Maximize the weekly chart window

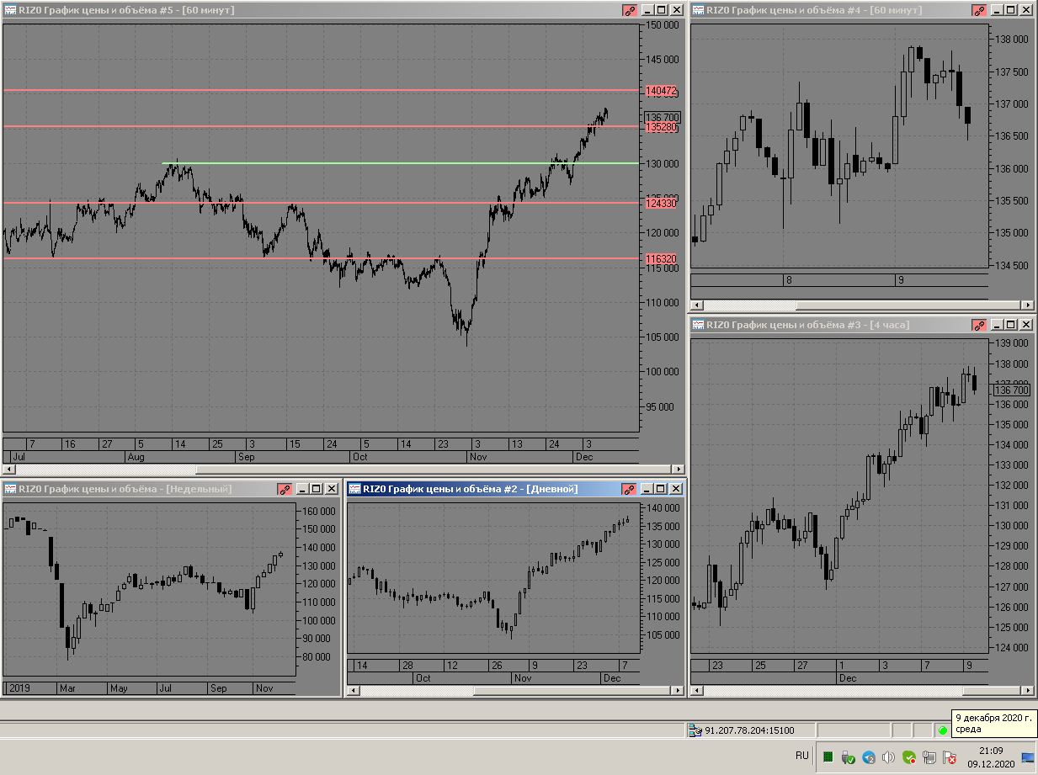[317, 489]
